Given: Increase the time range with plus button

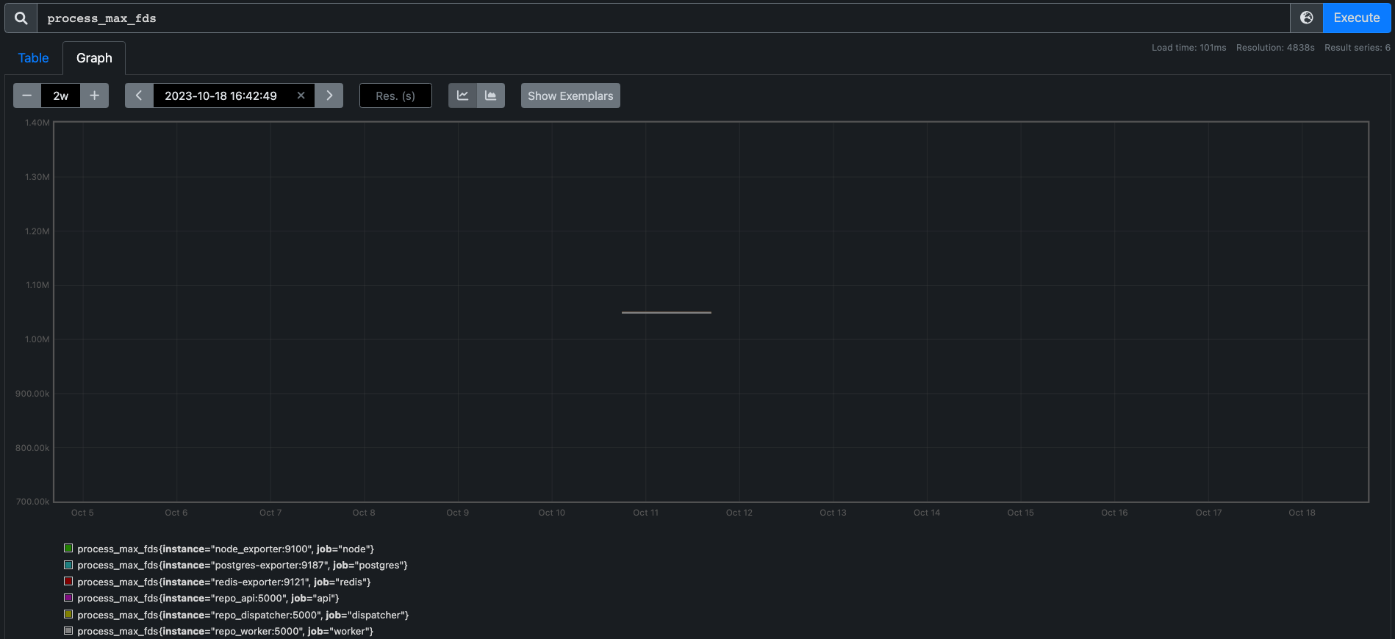Looking at the screenshot, I should click(94, 95).
